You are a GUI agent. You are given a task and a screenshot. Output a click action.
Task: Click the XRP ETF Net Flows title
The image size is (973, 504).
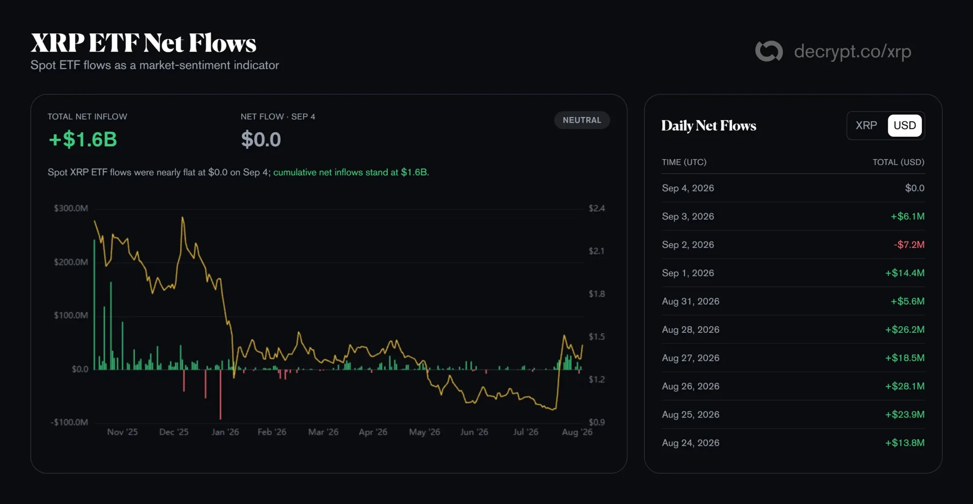click(x=143, y=43)
